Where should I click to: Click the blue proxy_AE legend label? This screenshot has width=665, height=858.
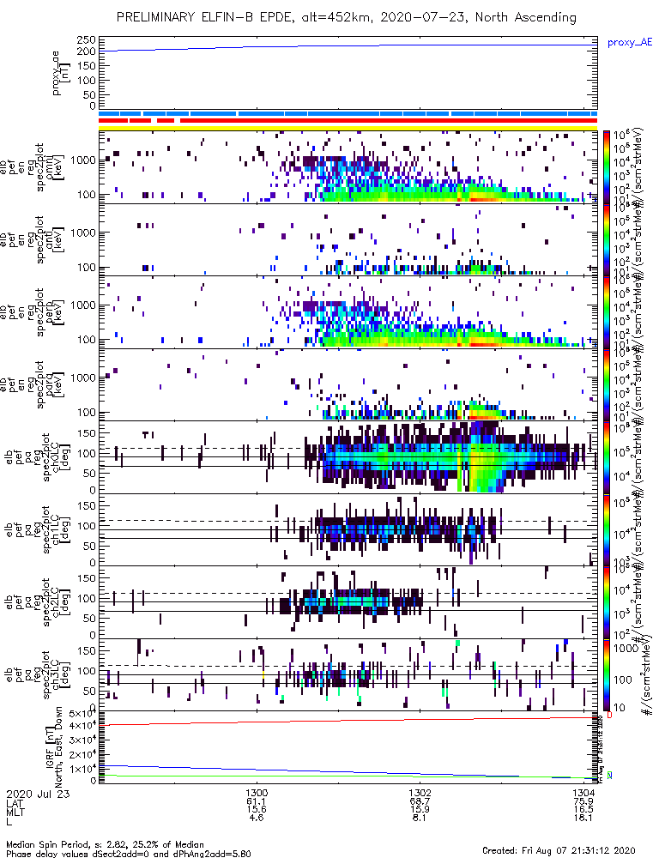[630, 43]
